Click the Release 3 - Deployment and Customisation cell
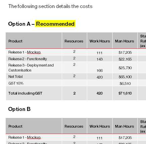The image size is (146, 144). [31, 67]
